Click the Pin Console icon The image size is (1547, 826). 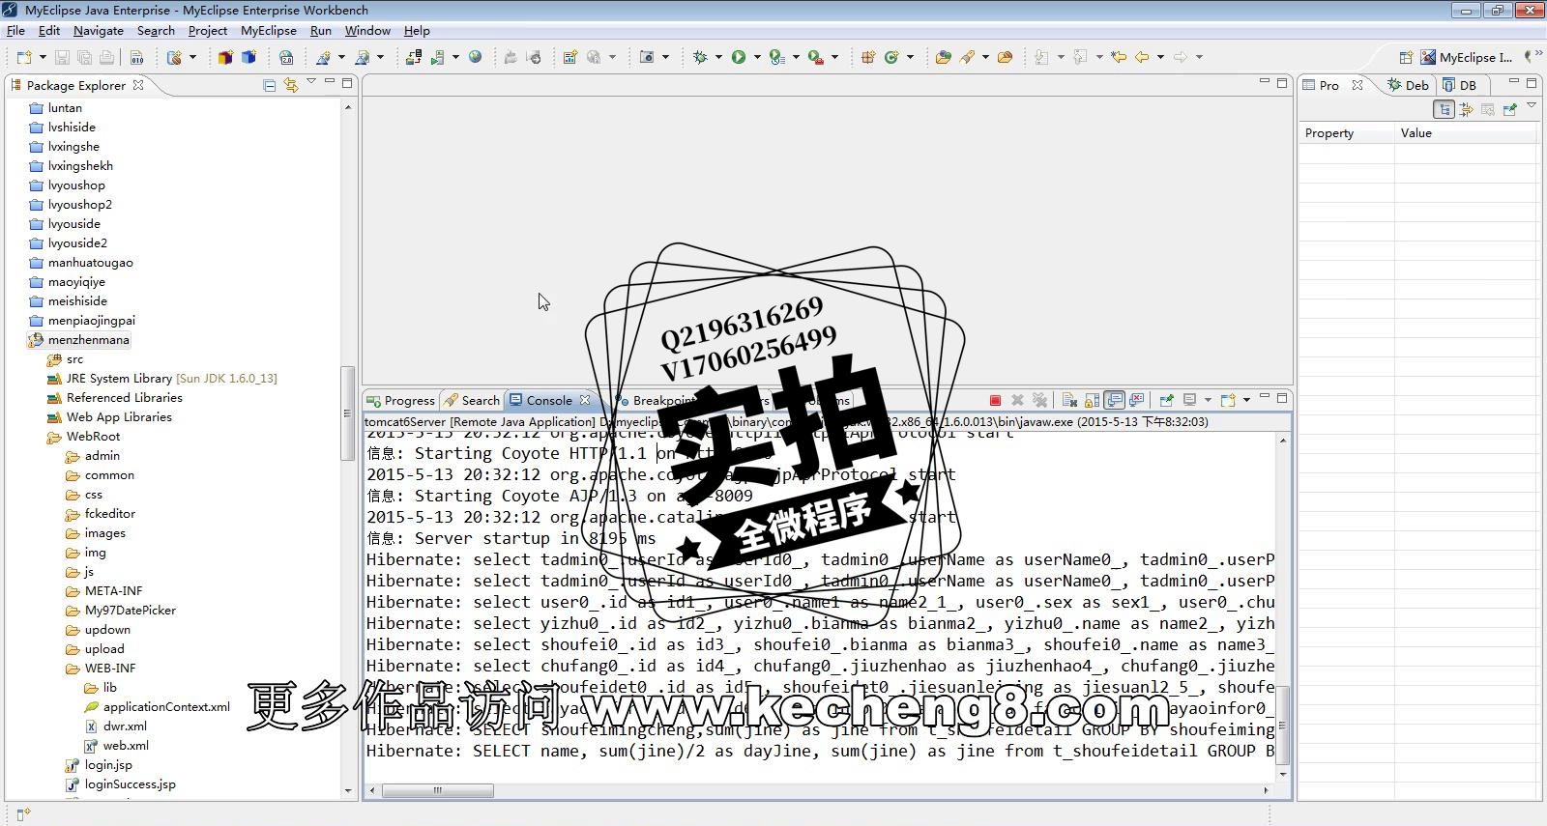coord(1166,400)
